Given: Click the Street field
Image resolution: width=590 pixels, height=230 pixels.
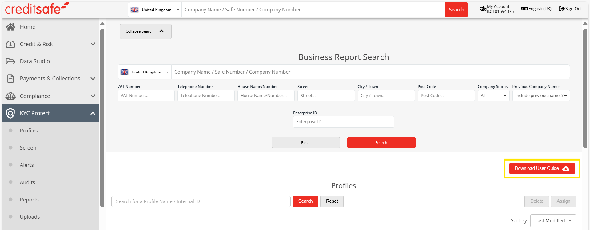Looking at the screenshot, I should tap(326, 96).
